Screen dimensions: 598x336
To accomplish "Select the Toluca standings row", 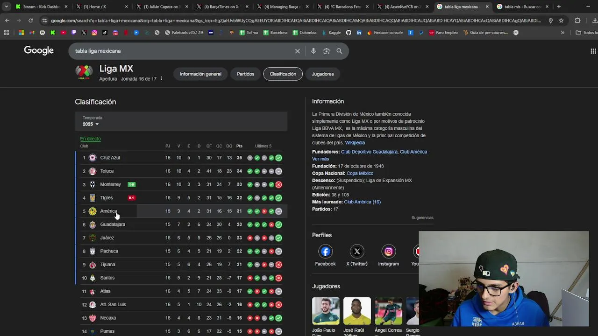I will pos(181,171).
